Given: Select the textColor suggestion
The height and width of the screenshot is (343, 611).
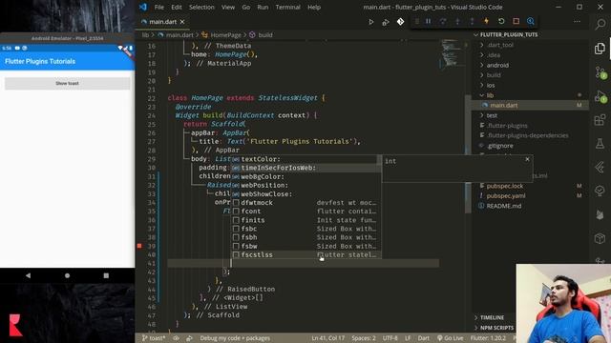Looking at the screenshot, I should click(x=306, y=159).
